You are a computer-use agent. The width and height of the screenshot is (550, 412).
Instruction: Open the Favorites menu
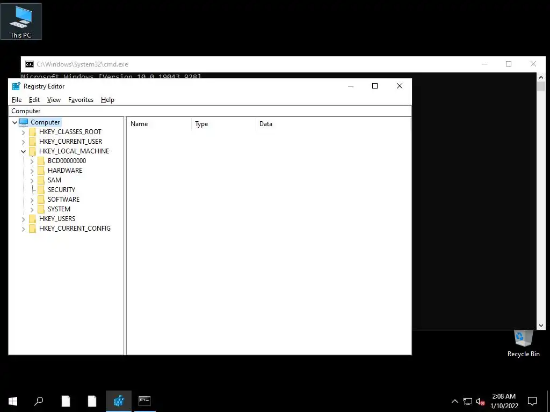coord(81,100)
